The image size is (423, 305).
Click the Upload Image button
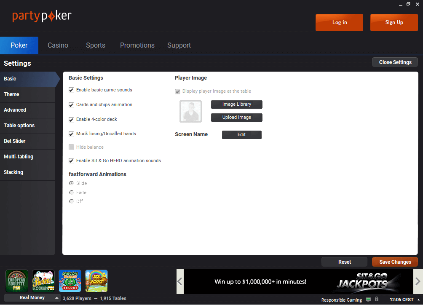[x=237, y=117]
